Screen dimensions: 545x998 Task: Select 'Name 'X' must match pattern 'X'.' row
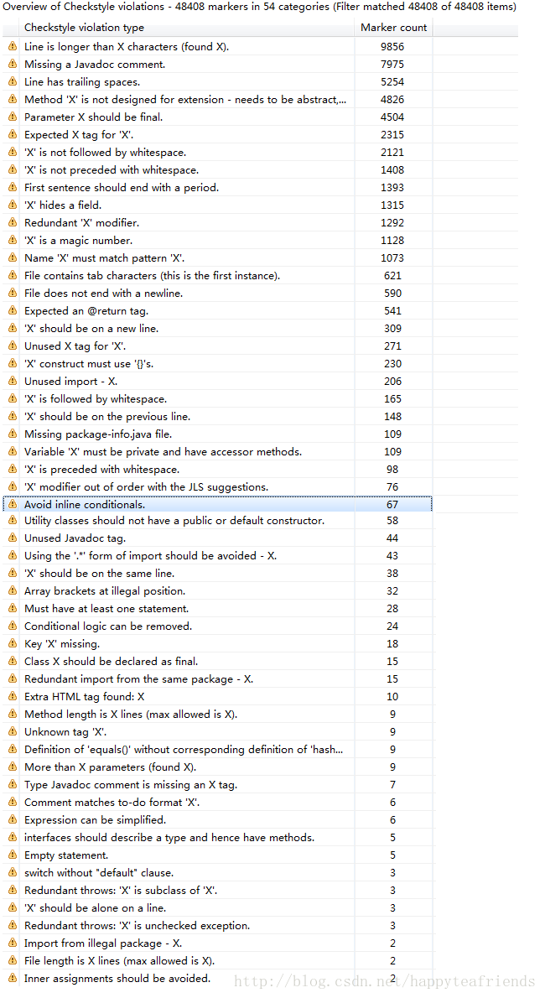(x=218, y=257)
